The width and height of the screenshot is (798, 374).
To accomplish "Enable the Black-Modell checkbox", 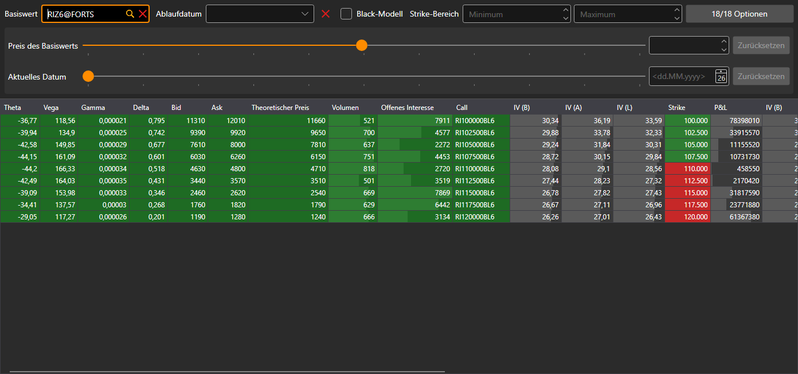I will point(346,14).
